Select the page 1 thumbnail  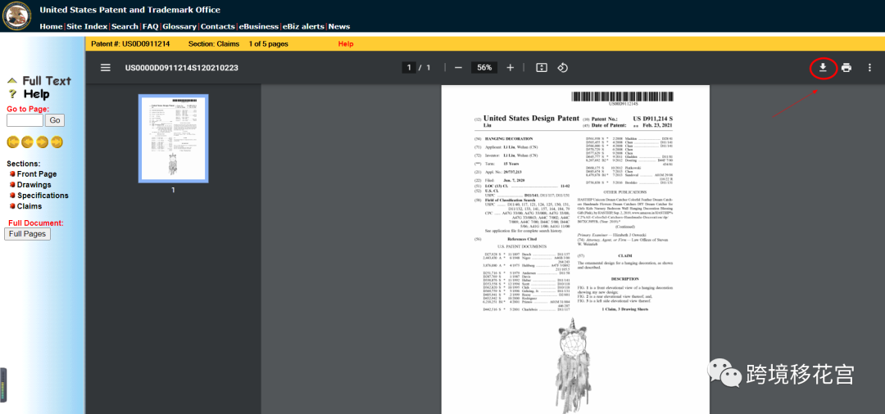click(x=173, y=138)
